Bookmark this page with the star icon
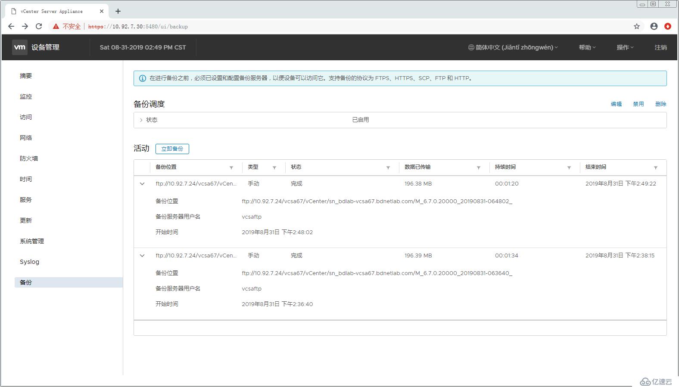This screenshot has height=387, width=679. [637, 26]
